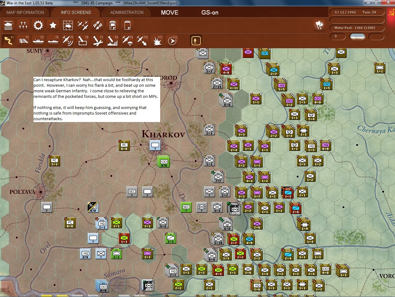Select the 2=7 blue unit stack

coord(273,70)
